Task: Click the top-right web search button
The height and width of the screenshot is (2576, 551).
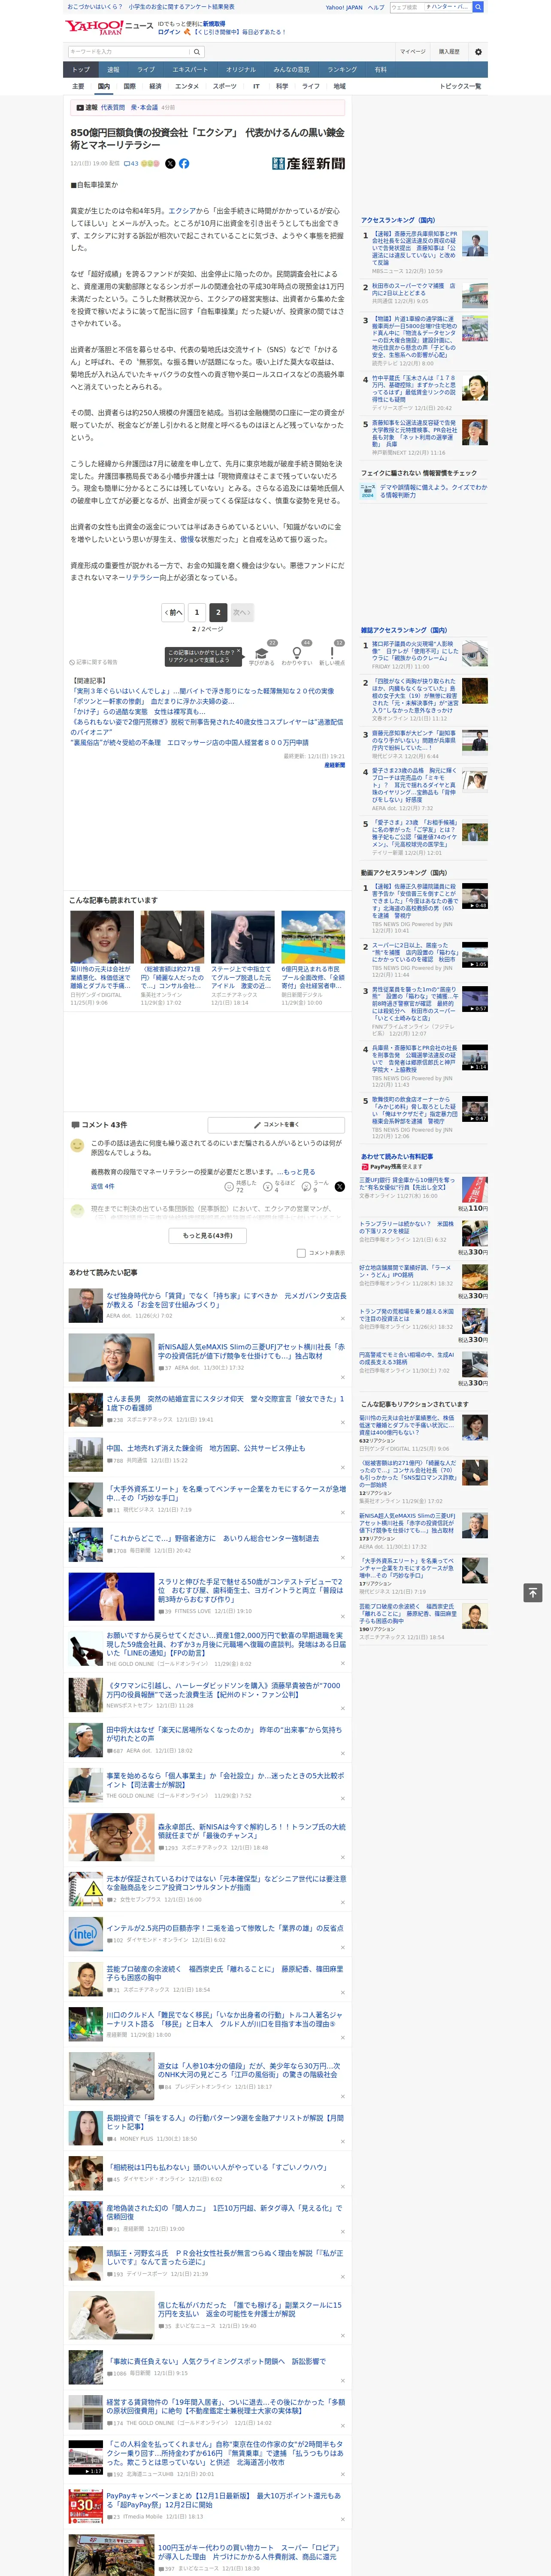Action: 478,7
